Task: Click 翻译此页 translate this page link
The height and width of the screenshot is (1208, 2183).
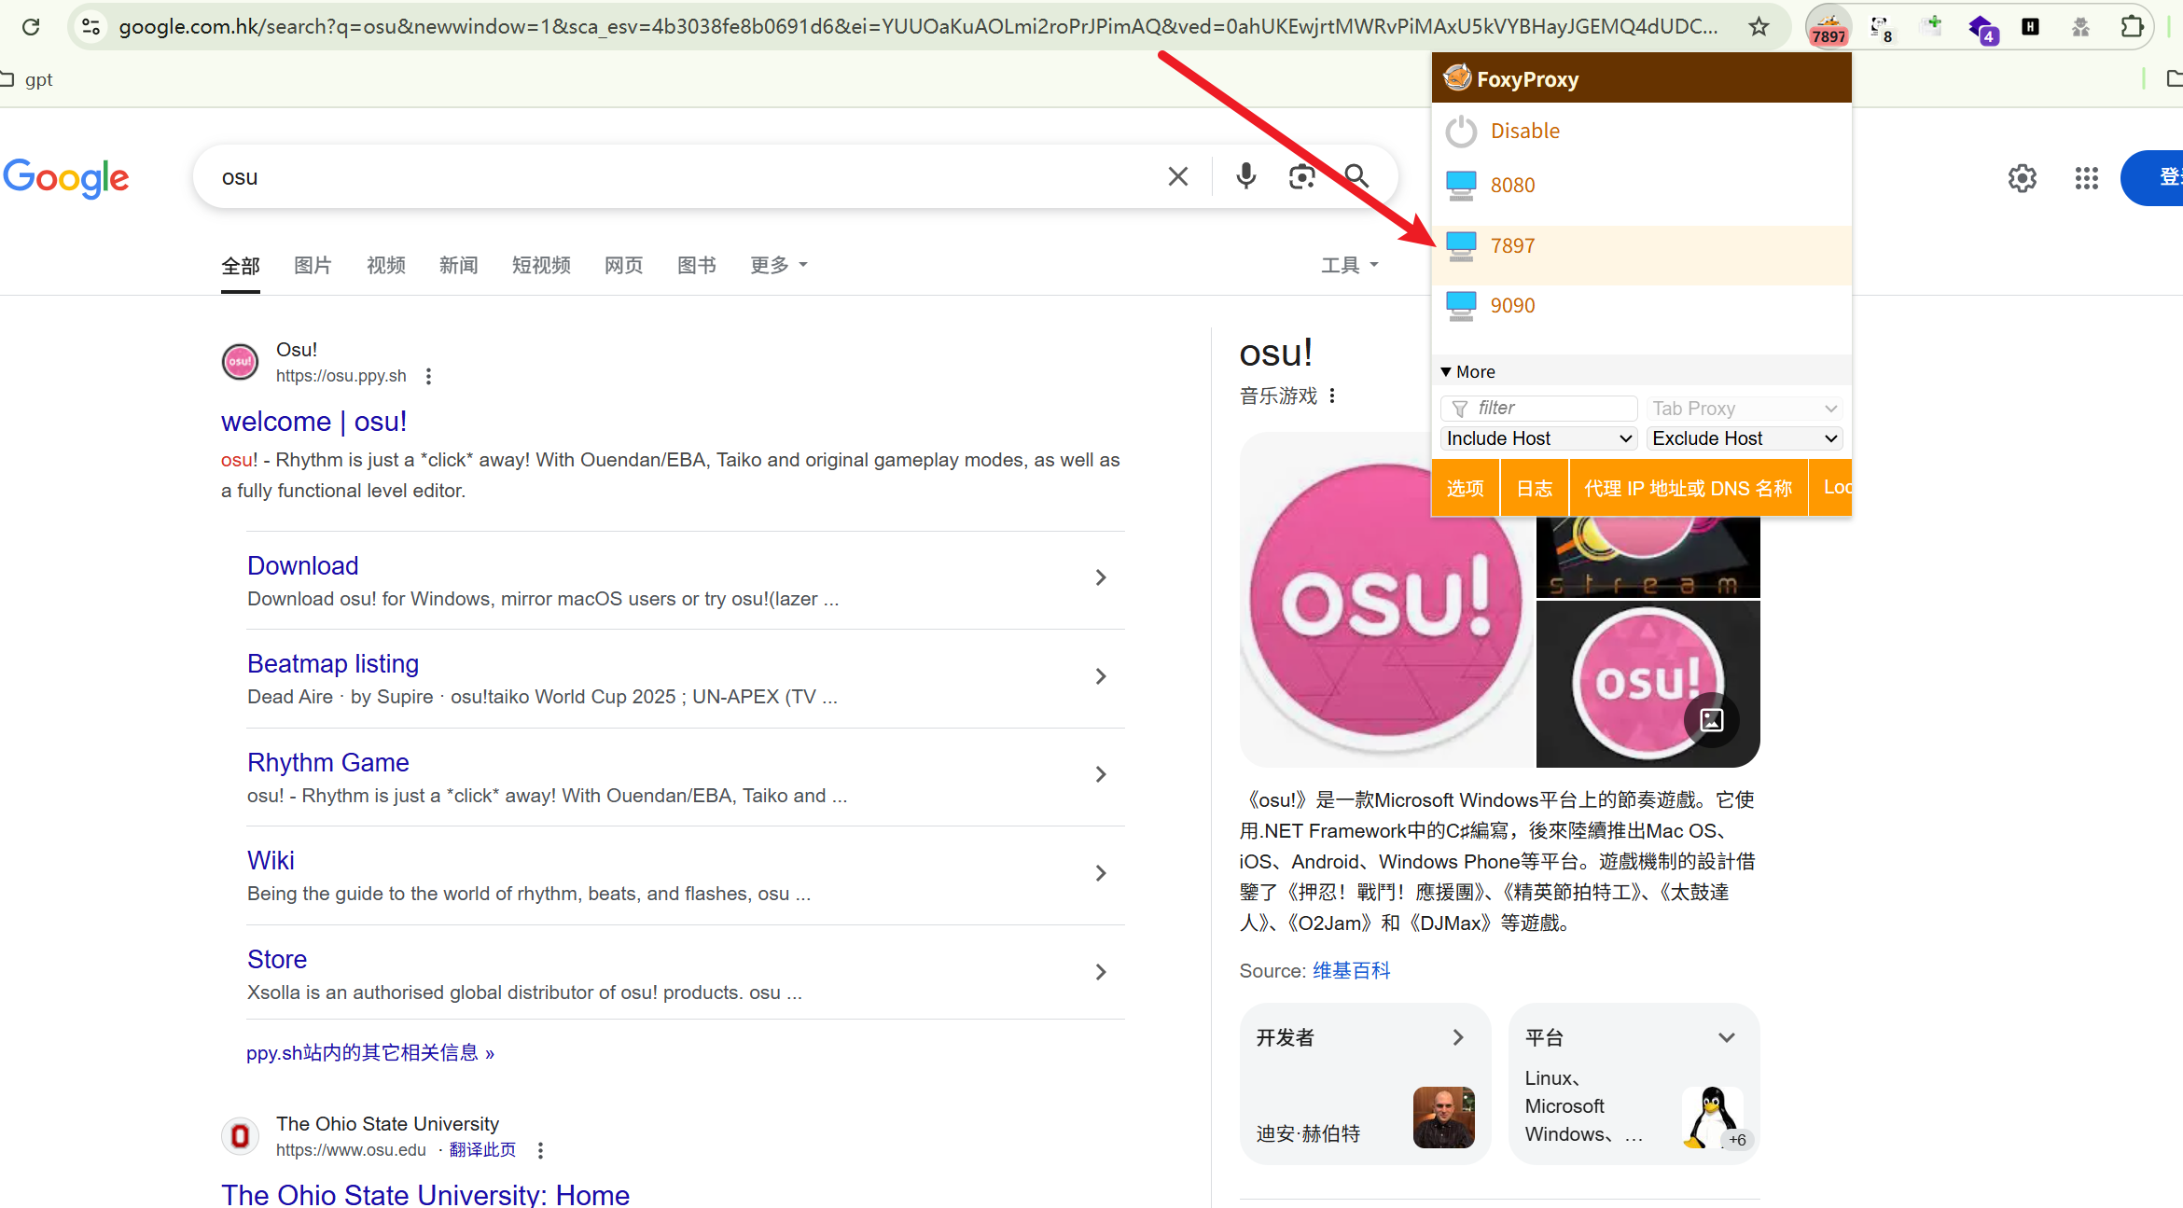Action: [x=482, y=1150]
